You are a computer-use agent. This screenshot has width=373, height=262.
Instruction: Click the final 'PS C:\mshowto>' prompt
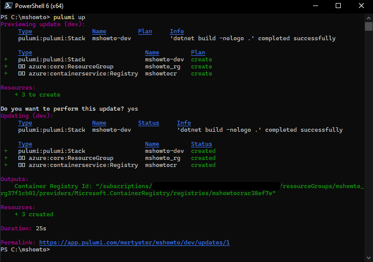(25, 249)
